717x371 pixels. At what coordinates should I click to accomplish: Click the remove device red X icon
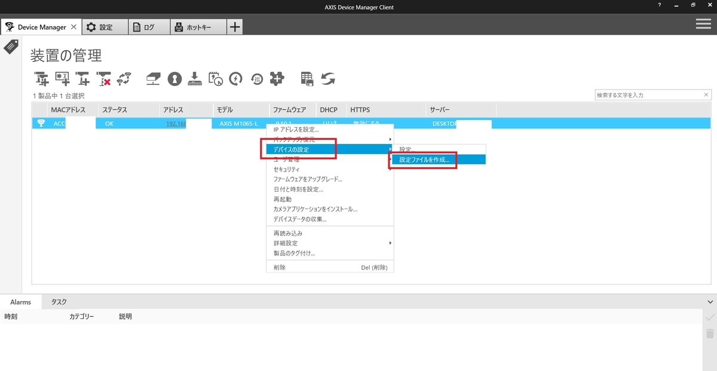click(104, 78)
